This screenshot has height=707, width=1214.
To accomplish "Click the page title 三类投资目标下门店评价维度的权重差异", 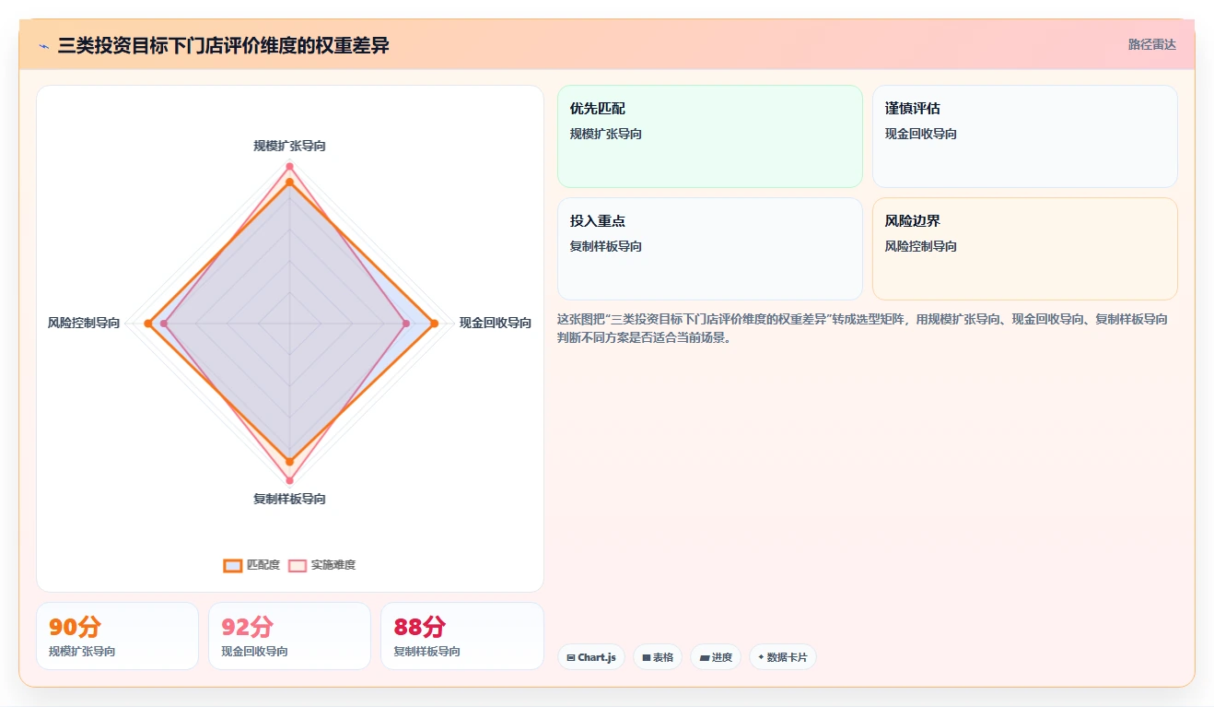I will [224, 45].
